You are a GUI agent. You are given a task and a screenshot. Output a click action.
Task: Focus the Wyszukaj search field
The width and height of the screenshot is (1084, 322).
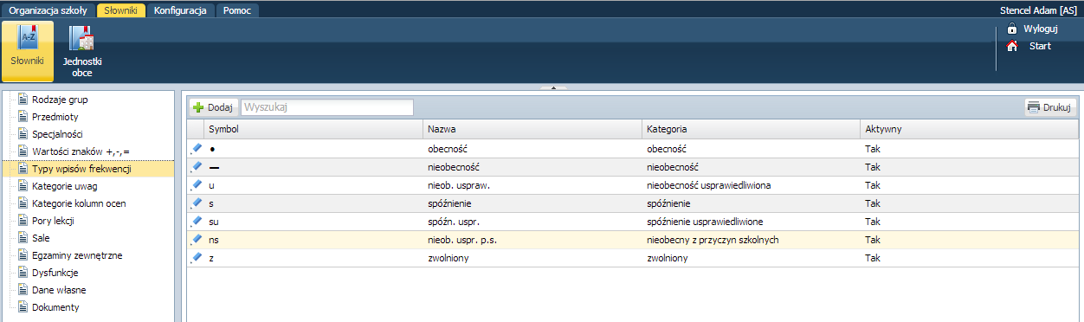point(327,107)
